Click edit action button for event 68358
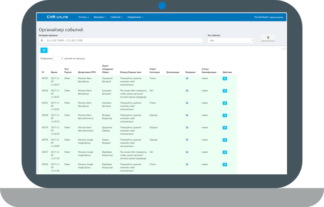 pos(225,139)
